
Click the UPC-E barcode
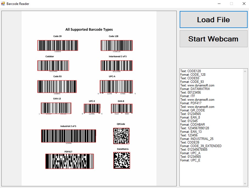92,108
